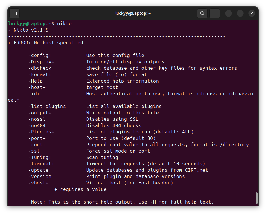Click the 'Force ssl mode on port' text

(x=118, y=151)
